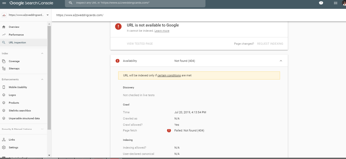
Task: Click the URL inspection magnifier icon
Action: (4, 43)
